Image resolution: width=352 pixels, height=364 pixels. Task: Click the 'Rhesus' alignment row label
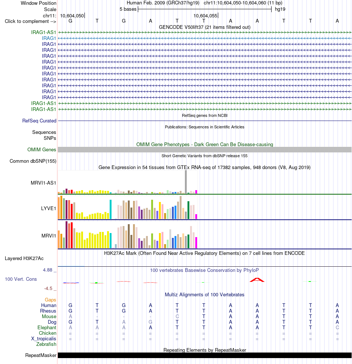48,311
